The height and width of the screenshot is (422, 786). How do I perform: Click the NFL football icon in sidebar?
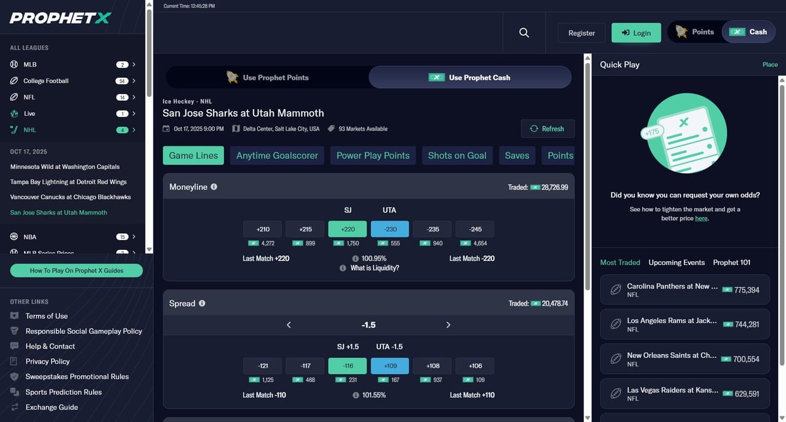click(x=14, y=97)
